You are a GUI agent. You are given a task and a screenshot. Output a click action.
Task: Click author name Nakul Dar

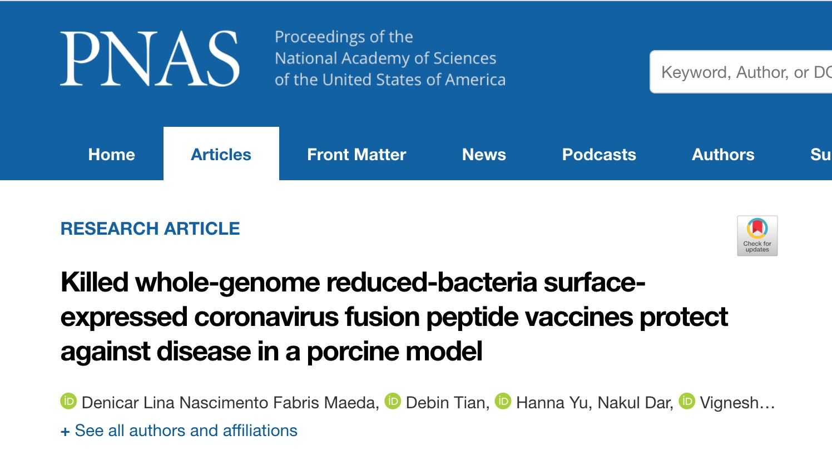635,402
